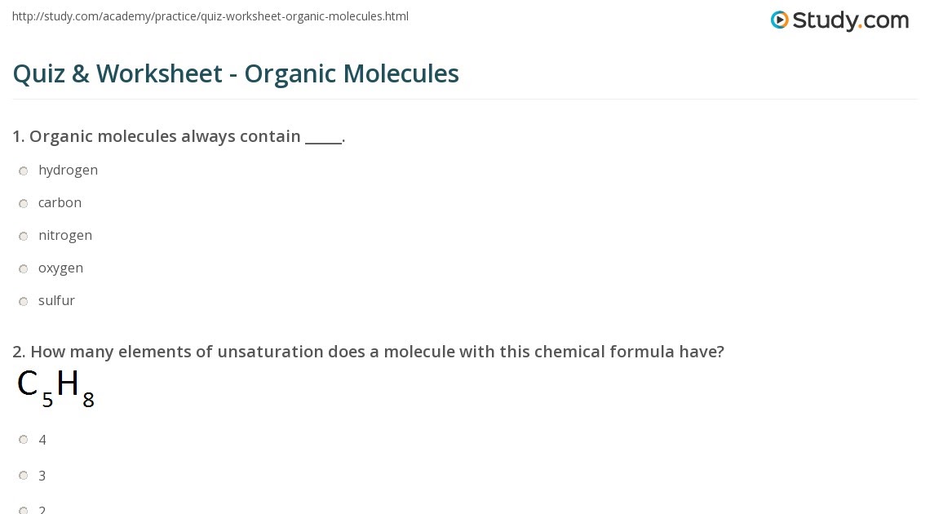Click the hydrogen answer label
This screenshot has width=930, height=514.
pyautogui.click(x=69, y=171)
